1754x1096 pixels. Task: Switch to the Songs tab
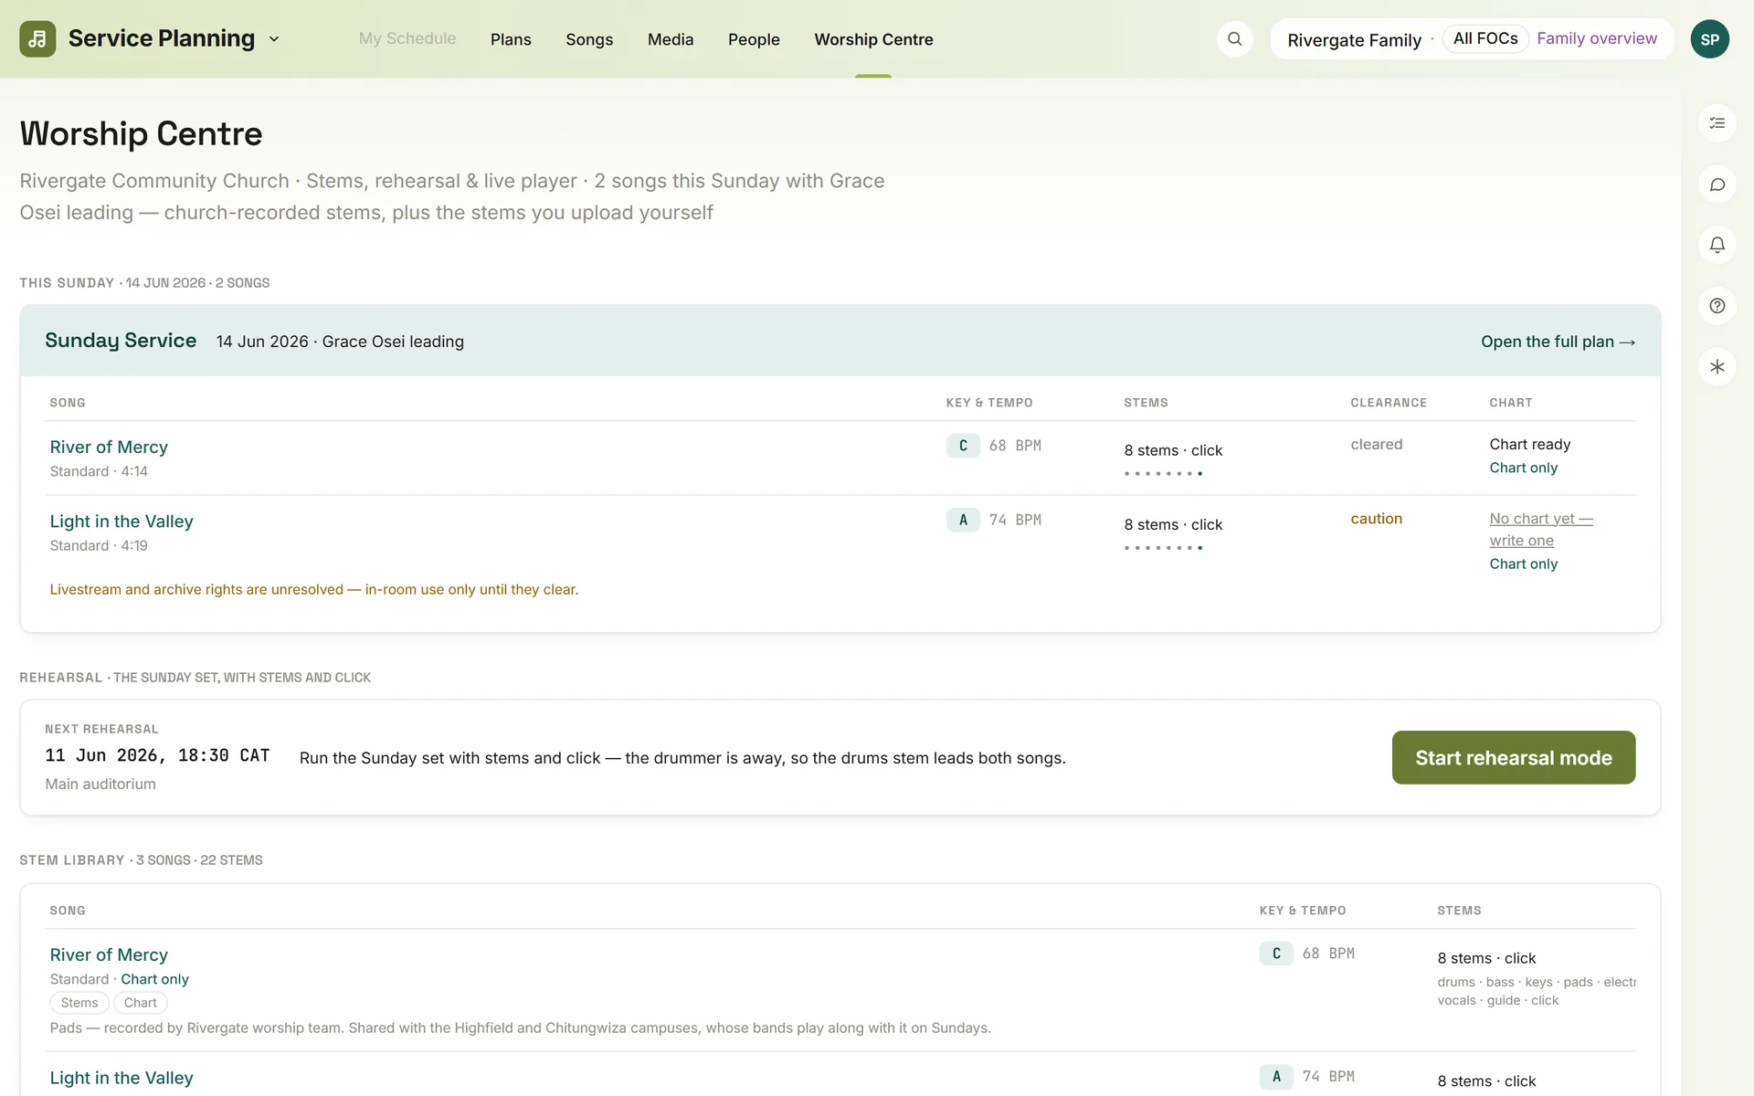click(x=589, y=39)
